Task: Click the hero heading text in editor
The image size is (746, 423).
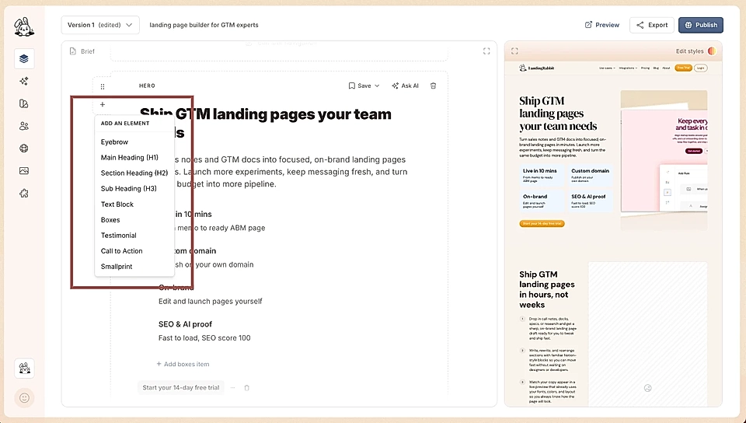Action: [266, 123]
